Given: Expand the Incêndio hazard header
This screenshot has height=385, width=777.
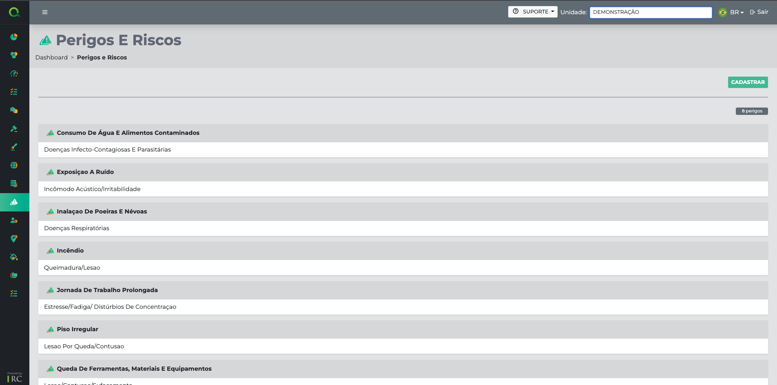Looking at the screenshot, I should point(70,251).
